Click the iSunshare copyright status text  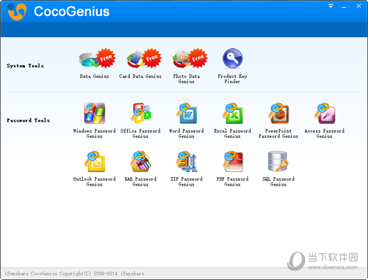click(x=75, y=273)
